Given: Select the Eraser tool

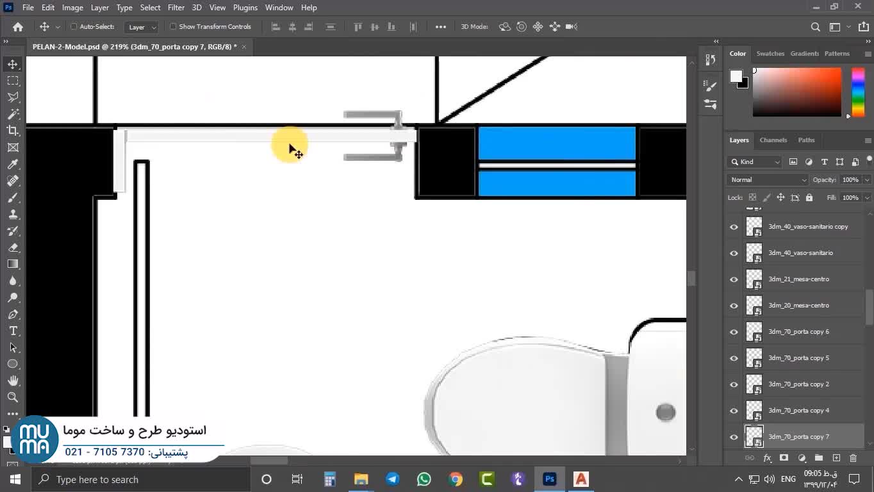Looking at the screenshot, I should click(13, 247).
